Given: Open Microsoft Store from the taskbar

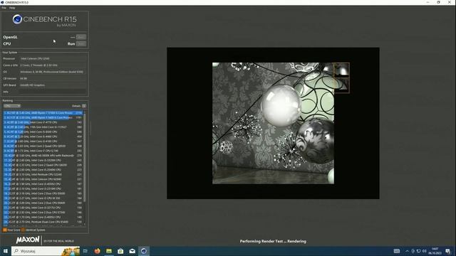Looking at the screenshot, I should pyautogui.click(x=120, y=251).
